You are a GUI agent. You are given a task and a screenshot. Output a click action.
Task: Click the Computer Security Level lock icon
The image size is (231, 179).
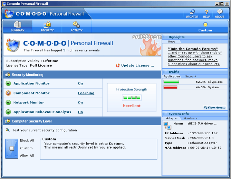tap(7, 121)
